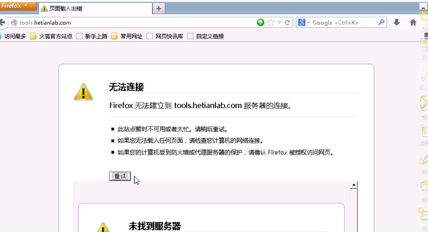
Task: Click the site identity globe icon
Action: click(x=14, y=23)
